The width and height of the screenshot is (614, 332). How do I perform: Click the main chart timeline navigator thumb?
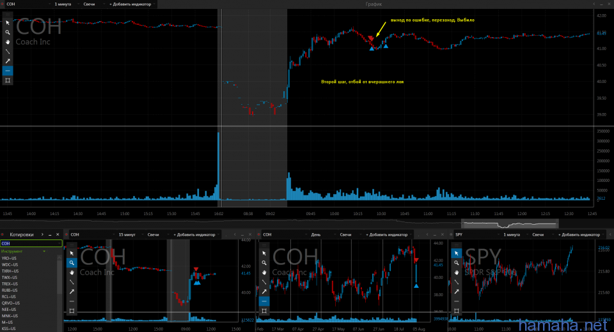click(x=510, y=224)
